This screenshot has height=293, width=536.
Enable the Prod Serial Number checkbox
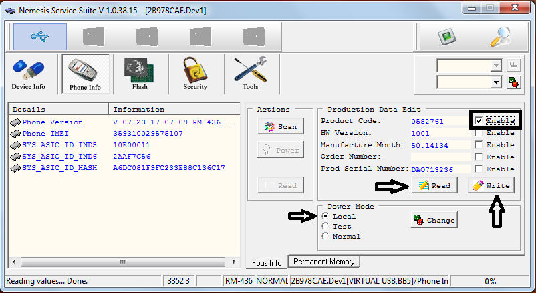coord(479,169)
